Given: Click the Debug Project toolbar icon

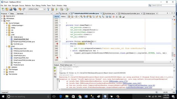Looking at the screenshot, I should 62,9.
